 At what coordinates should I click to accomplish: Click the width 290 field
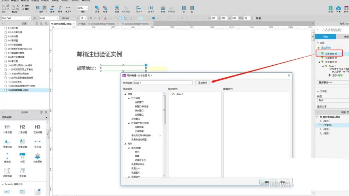click(235, 18)
